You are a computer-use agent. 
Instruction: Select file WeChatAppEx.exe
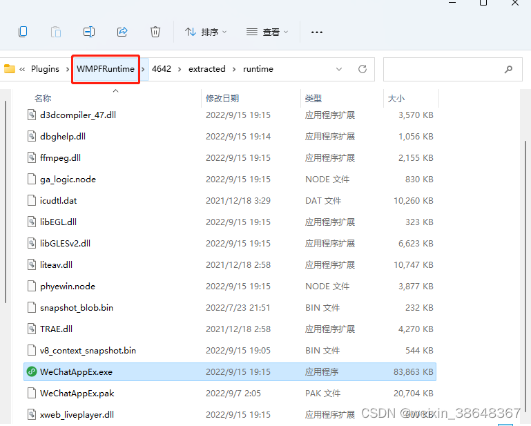[x=230, y=372]
